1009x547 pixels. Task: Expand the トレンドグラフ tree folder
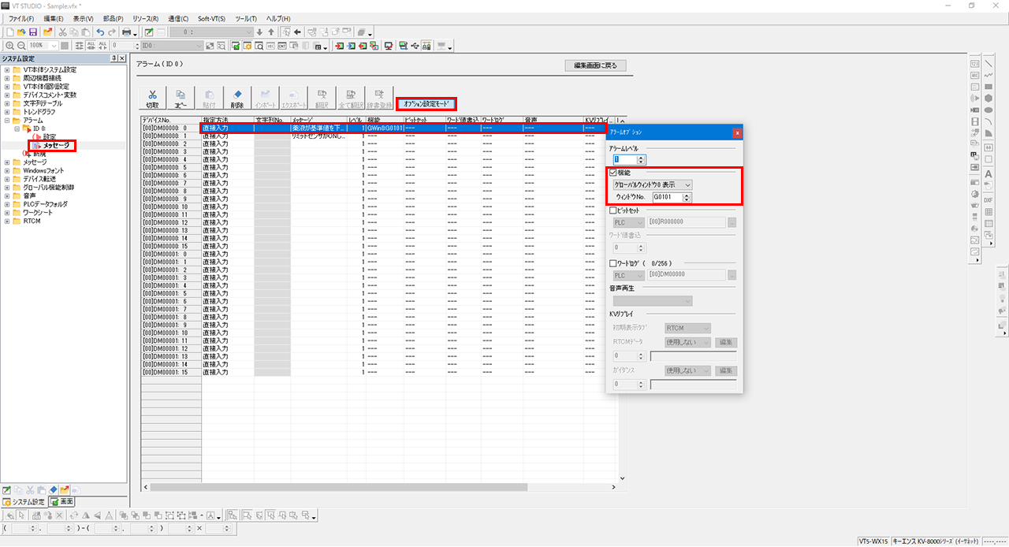[x=7, y=112]
